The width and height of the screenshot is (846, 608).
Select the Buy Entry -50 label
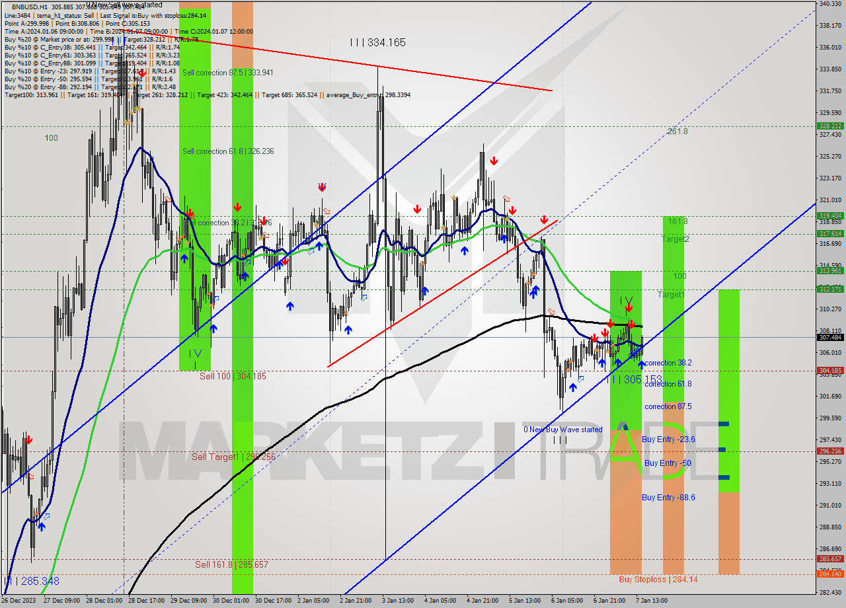668,463
